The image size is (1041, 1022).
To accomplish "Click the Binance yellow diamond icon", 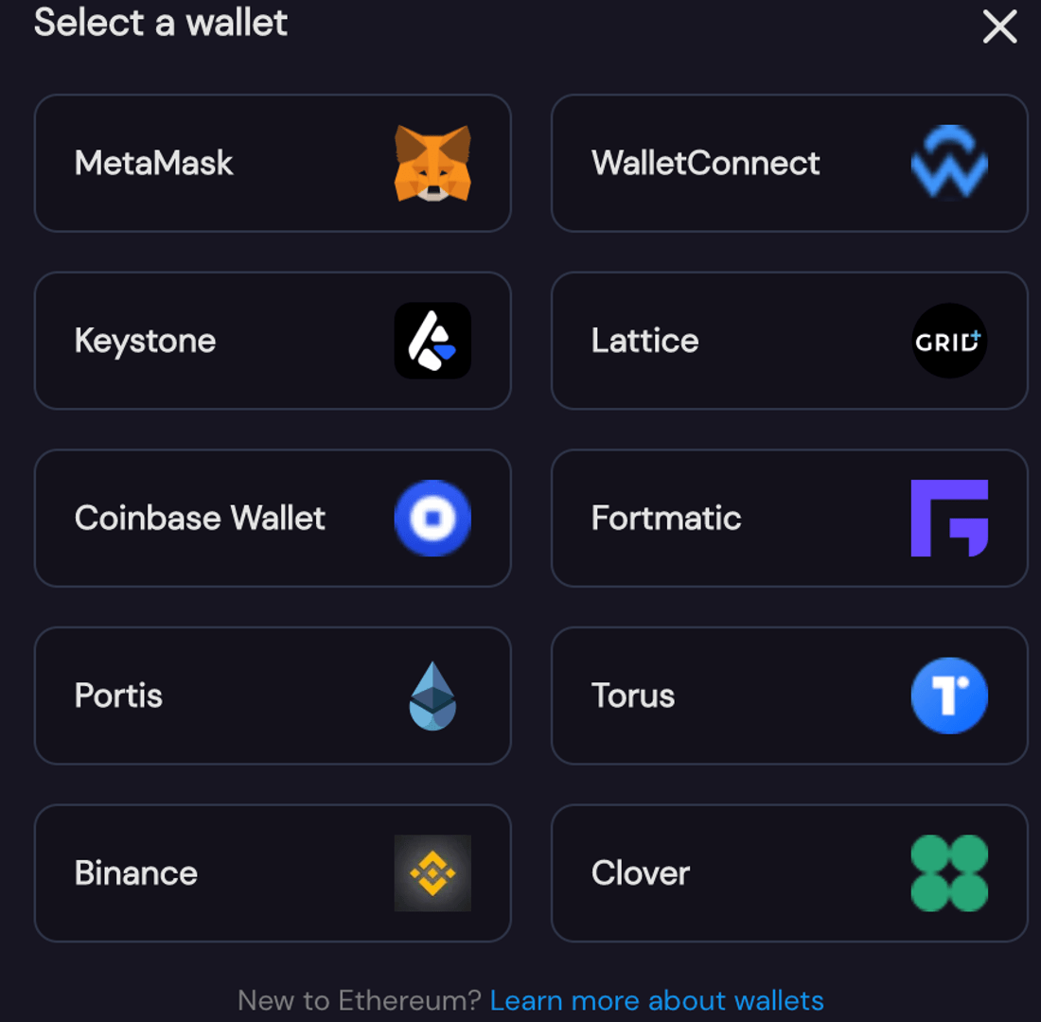I will click(432, 873).
